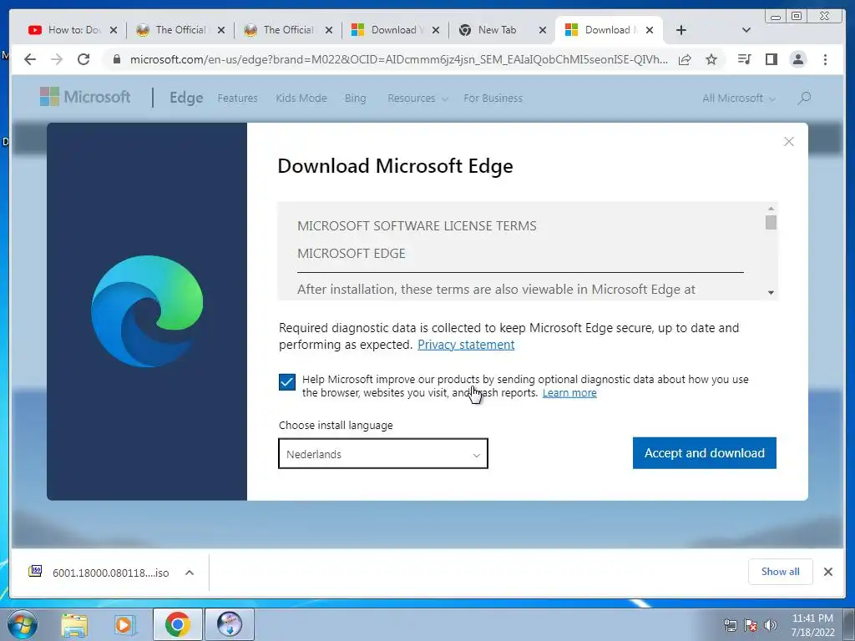Open the Privacy statement link

point(466,345)
